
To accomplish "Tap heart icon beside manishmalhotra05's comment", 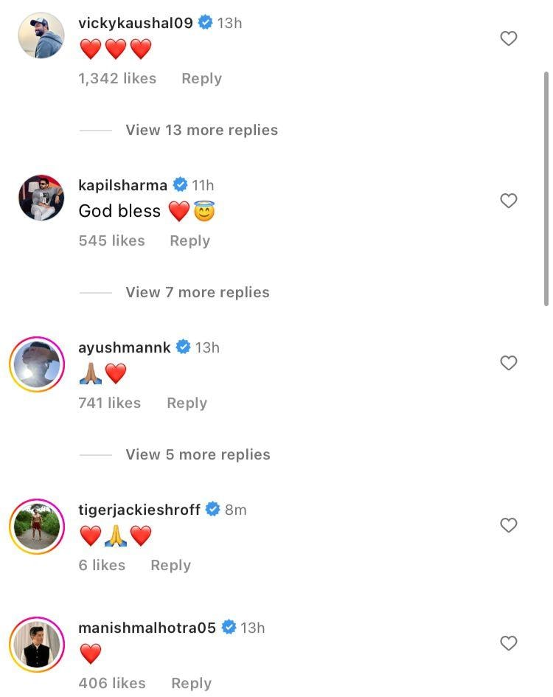I will (509, 643).
